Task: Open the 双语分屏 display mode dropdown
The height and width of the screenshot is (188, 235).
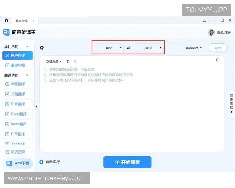Action: pyautogui.click(x=54, y=61)
